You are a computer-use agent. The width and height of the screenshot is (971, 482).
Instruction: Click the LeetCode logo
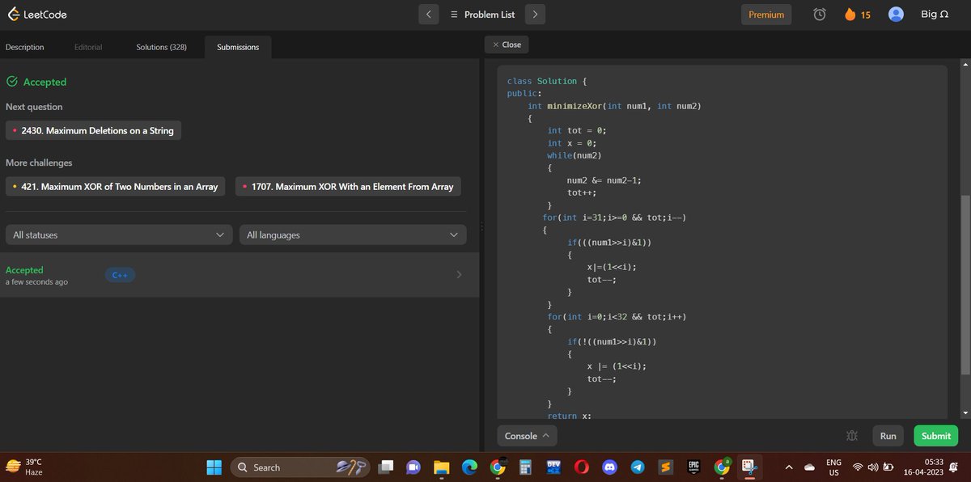[x=37, y=15]
